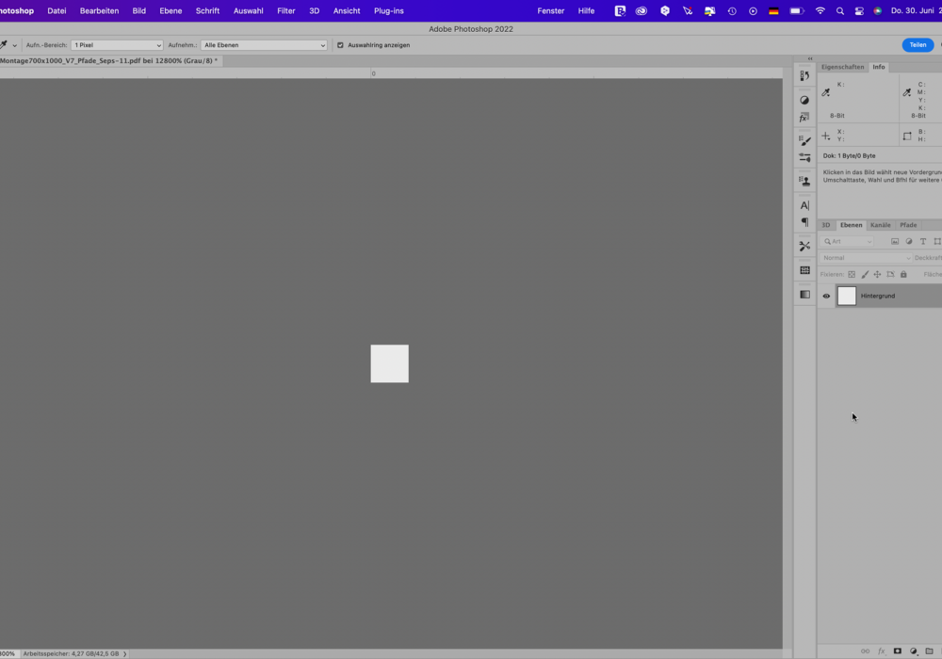The height and width of the screenshot is (659, 942).
Task: Filter layers by adjustment layer icon
Action: (909, 241)
